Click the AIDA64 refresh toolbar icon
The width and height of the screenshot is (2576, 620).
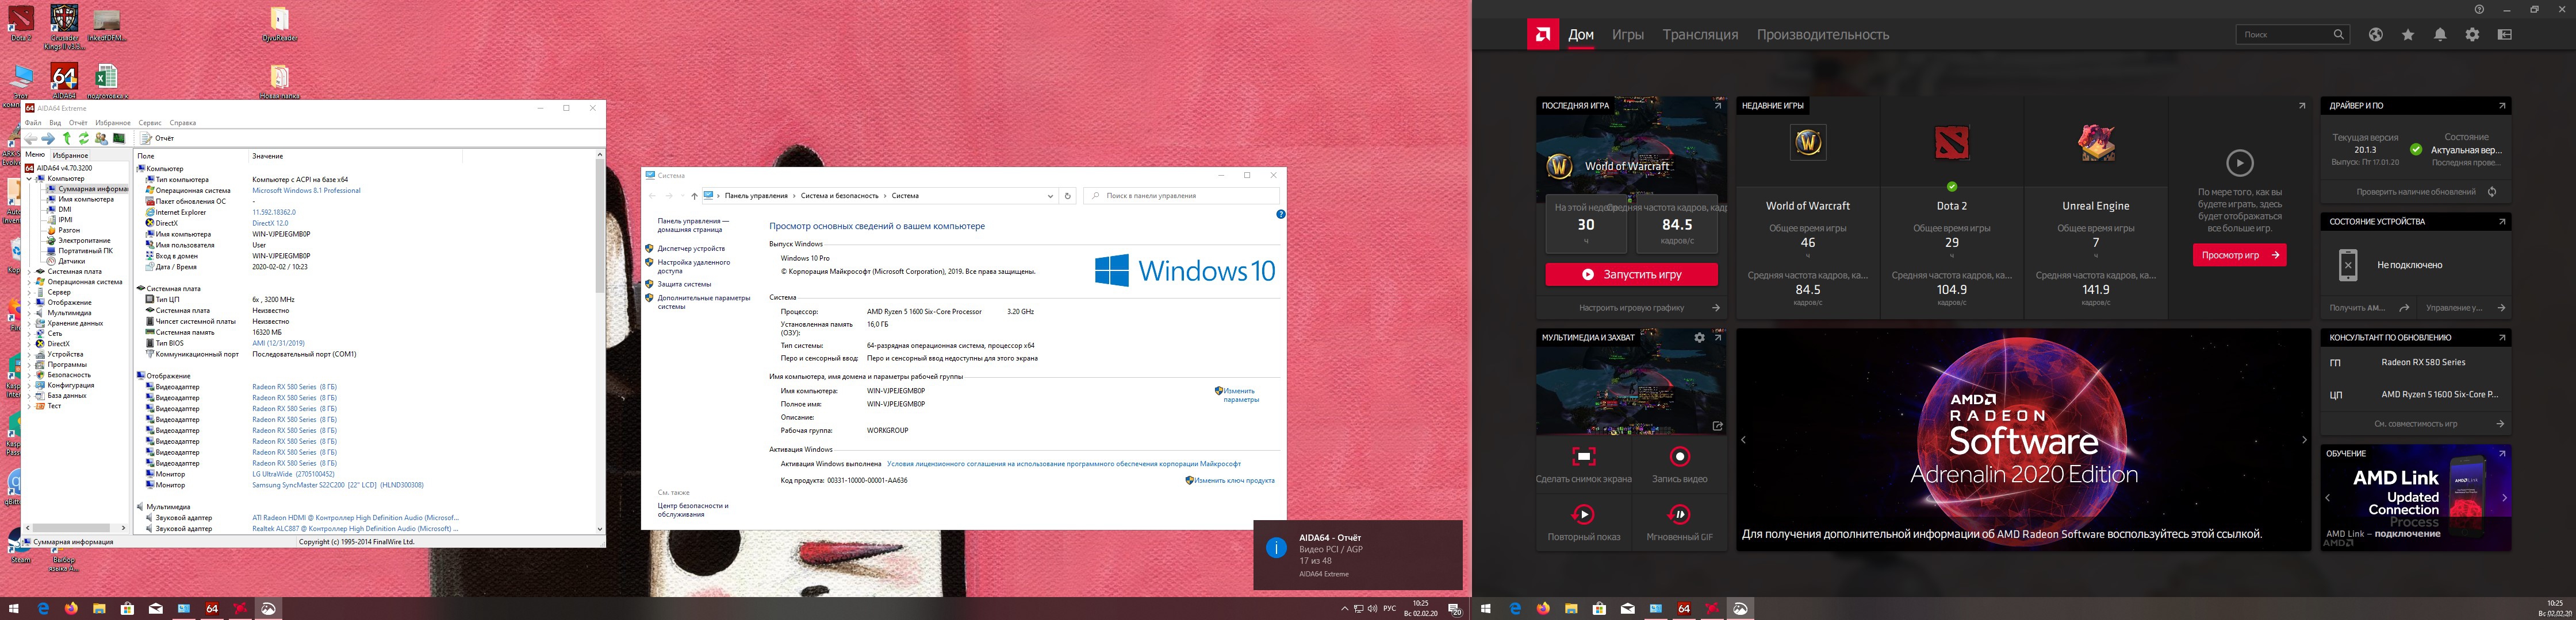tap(84, 139)
